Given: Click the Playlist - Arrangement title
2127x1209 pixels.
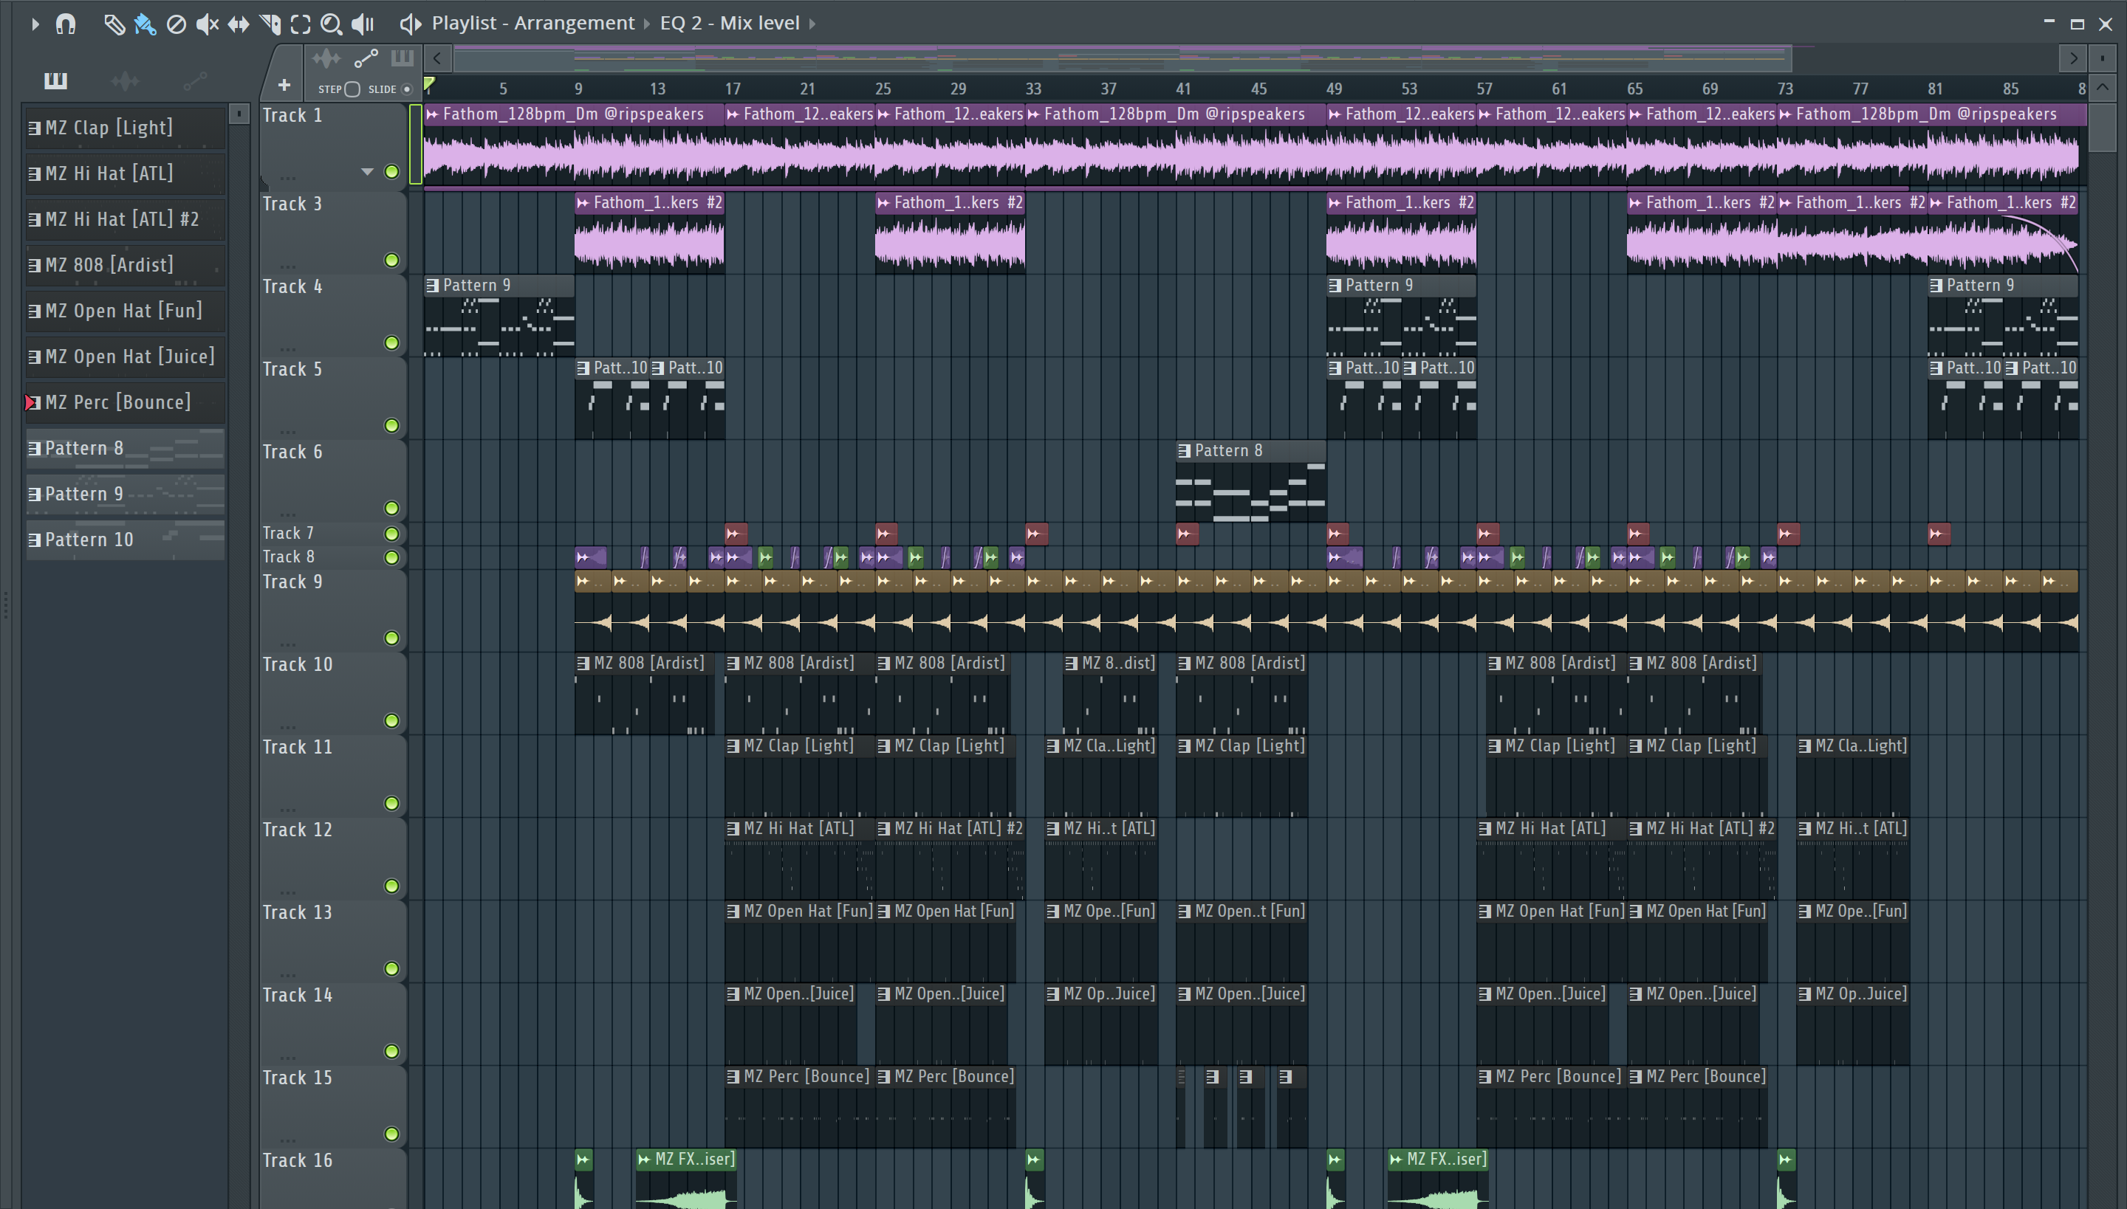Looking at the screenshot, I should pos(532,24).
